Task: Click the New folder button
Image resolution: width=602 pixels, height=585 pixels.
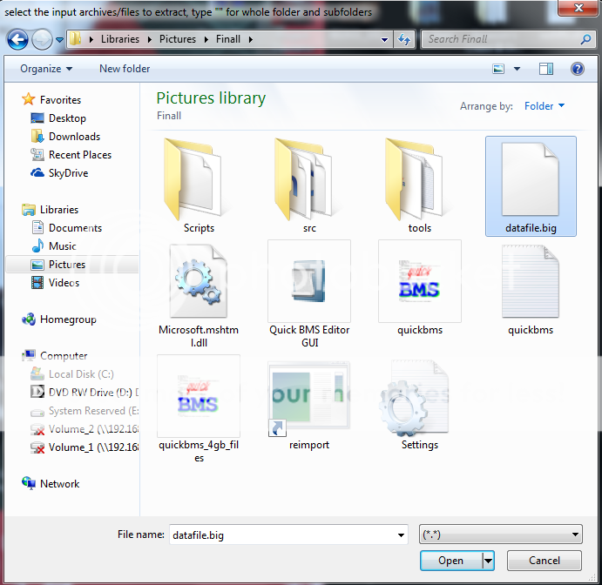Action: tap(125, 69)
